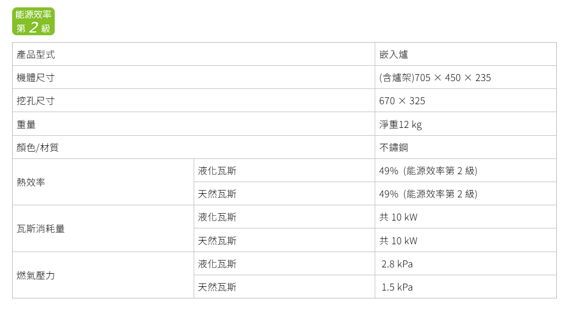Click 共 10 kW value for 液化瓦斯

(x=398, y=217)
